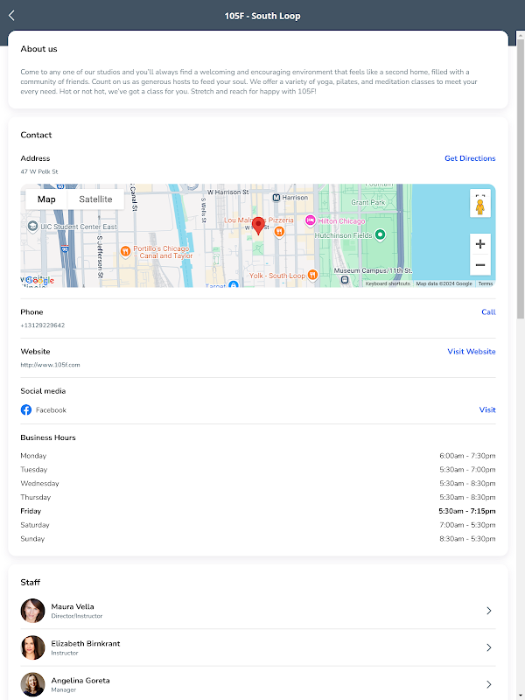Open the Google logo on the map
Image resolution: width=525 pixels, height=700 pixels.
click(39, 281)
